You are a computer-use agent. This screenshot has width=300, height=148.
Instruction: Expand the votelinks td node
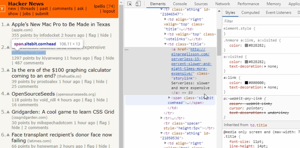click(165, 34)
